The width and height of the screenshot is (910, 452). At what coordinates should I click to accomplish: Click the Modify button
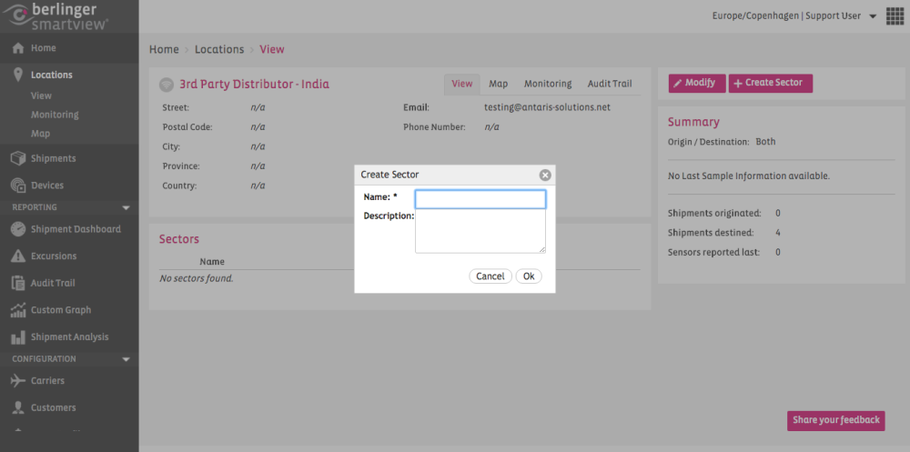[x=697, y=83]
